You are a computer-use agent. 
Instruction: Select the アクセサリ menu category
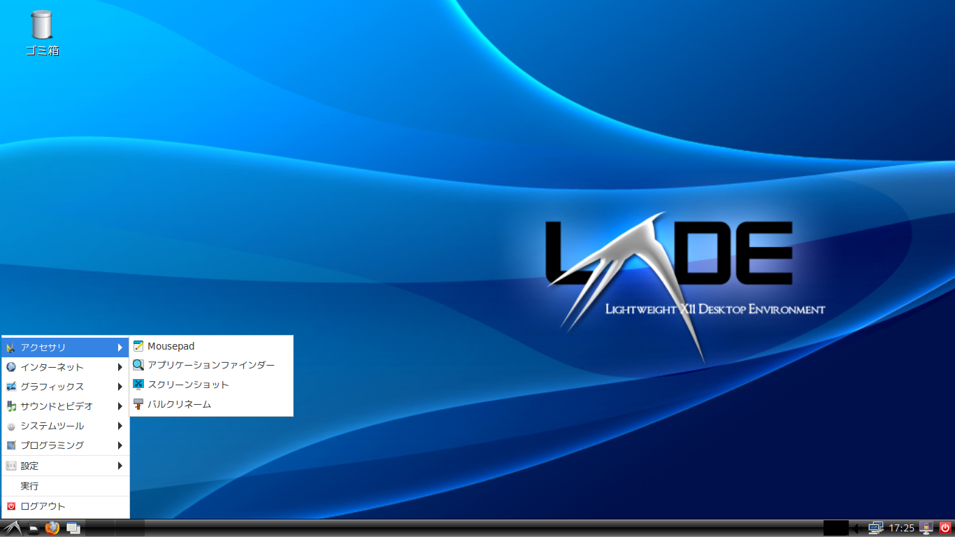point(65,348)
